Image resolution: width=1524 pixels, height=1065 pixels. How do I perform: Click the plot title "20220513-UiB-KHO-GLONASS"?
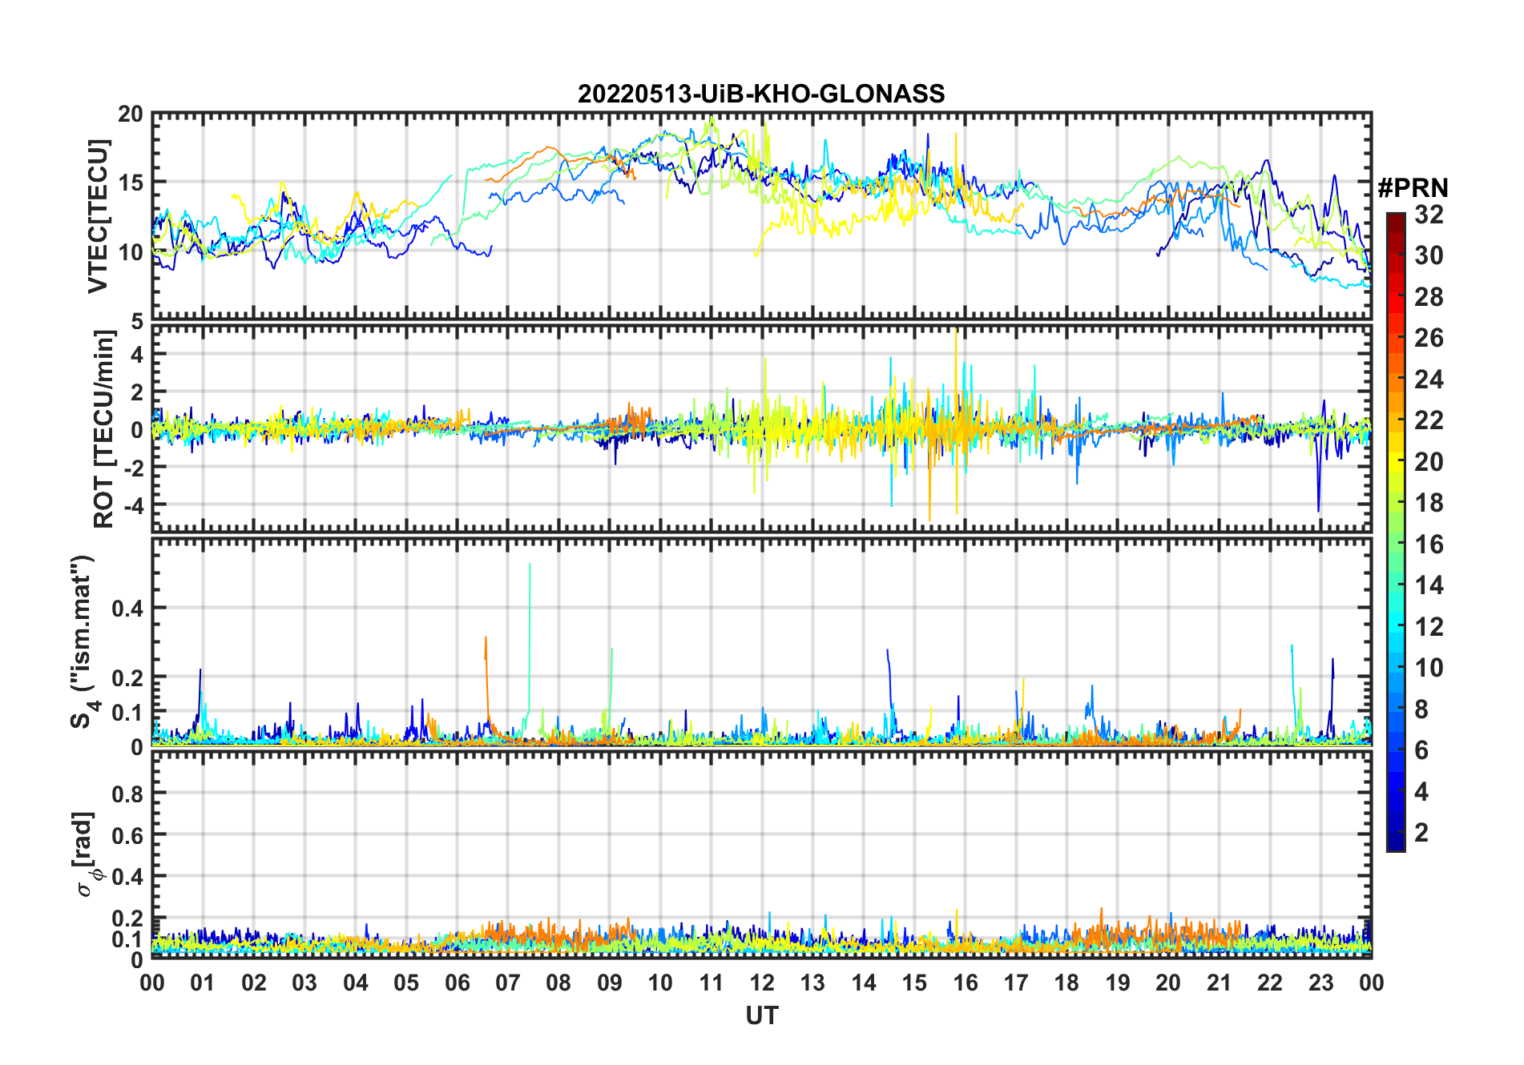pos(761,94)
